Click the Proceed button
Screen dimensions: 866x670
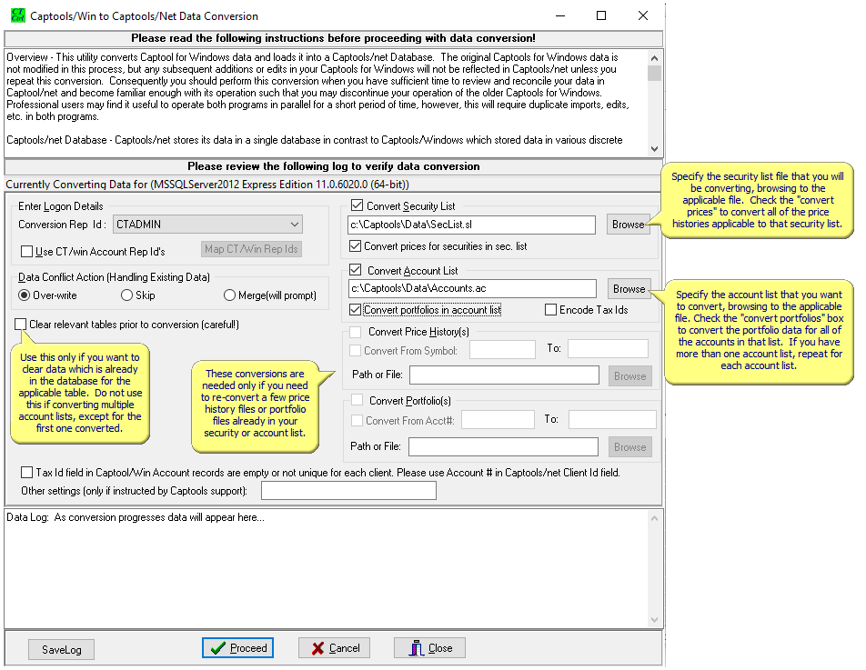click(x=237, y=648)
